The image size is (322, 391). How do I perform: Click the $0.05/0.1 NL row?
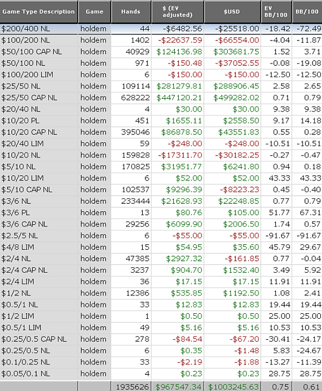161,374
